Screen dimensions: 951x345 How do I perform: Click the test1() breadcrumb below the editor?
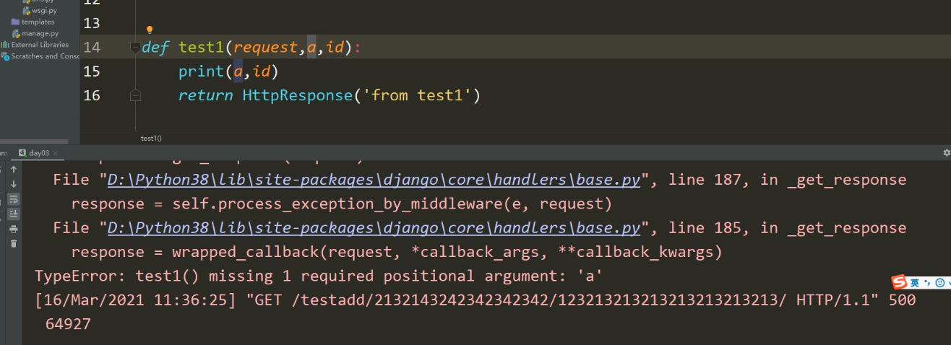pos(151,137)
